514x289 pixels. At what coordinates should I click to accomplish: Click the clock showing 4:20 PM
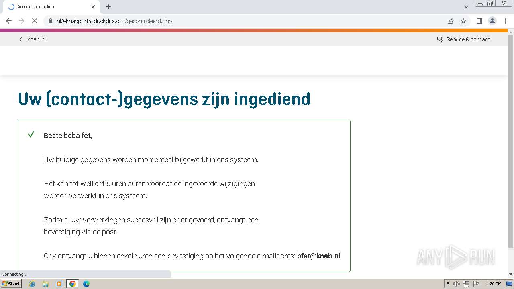494,284
